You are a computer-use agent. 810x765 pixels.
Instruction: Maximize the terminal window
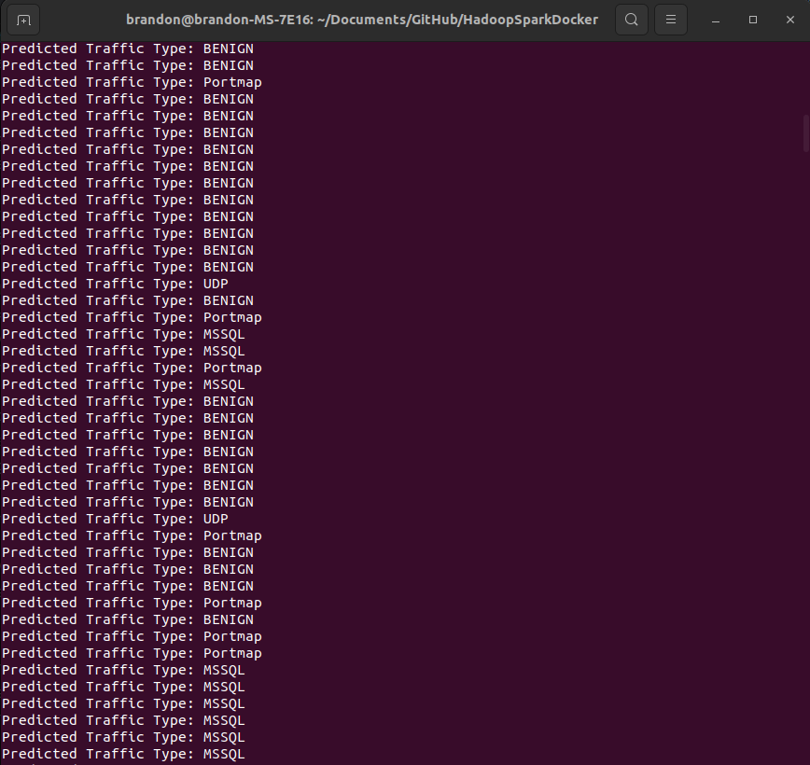point(753,20)
